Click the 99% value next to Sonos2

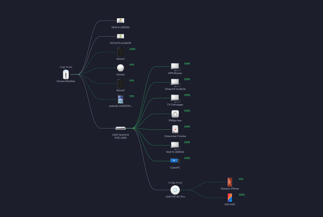click(x=132, y=80)
